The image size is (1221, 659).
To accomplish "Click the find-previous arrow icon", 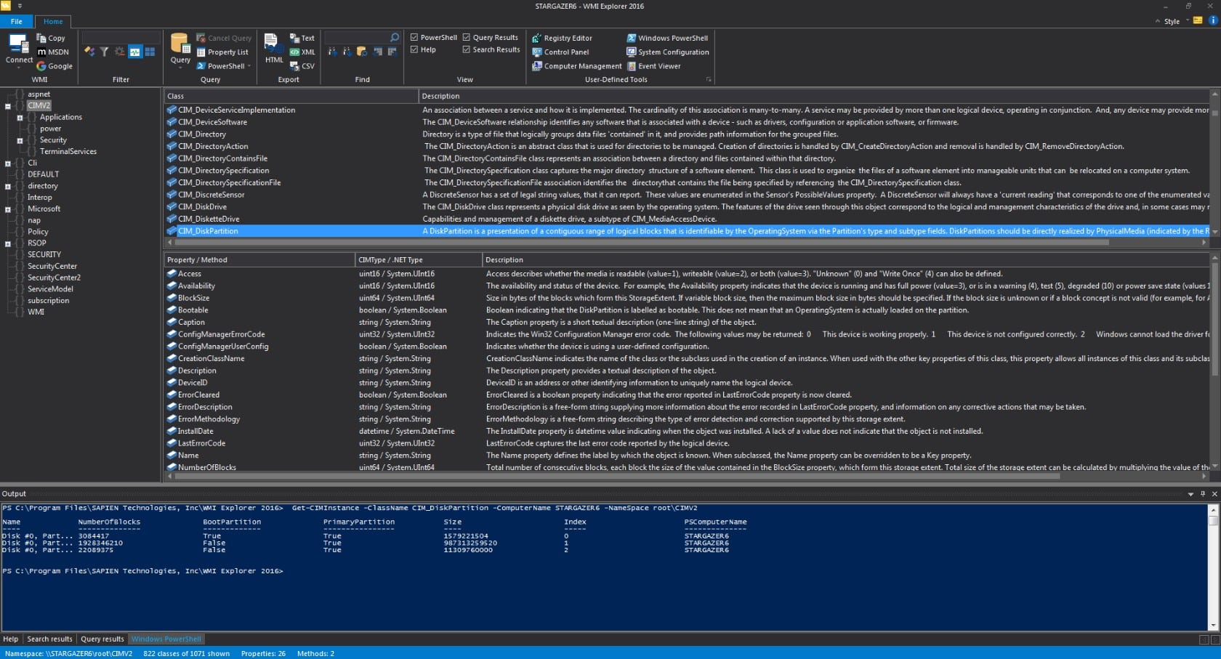I will 332,52.
